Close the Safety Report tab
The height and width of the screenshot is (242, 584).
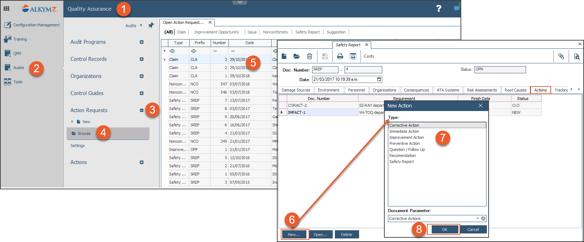pos(367,45)
